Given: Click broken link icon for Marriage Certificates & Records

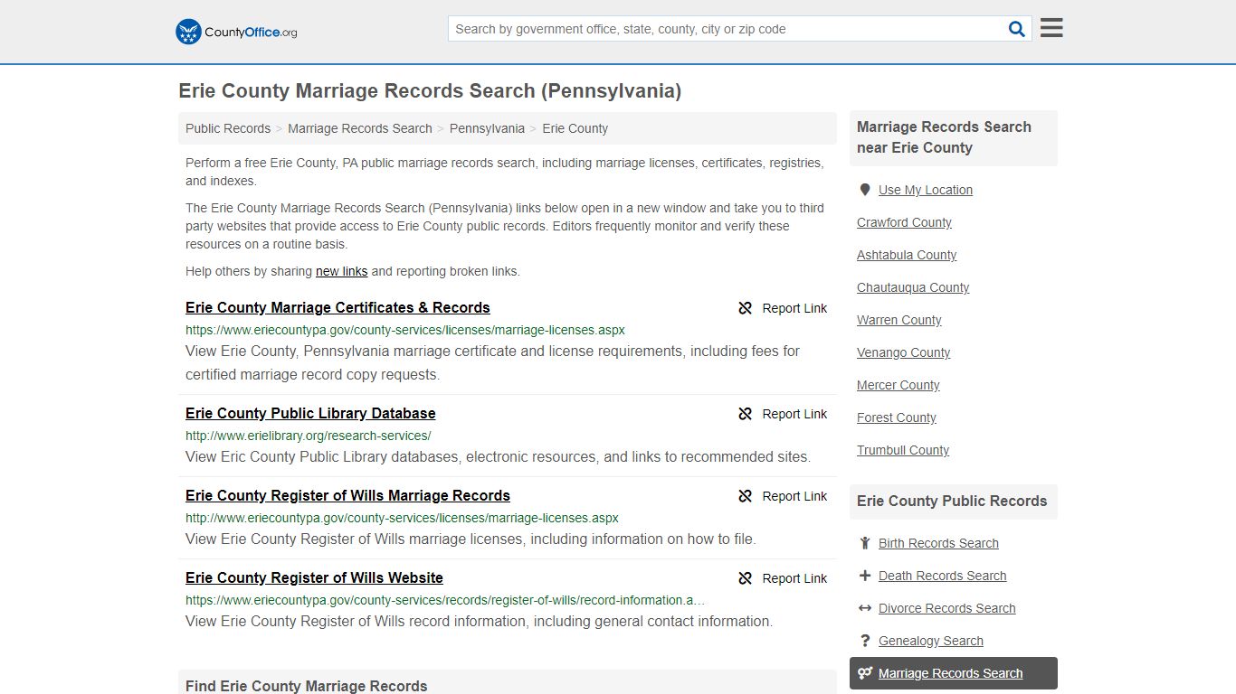Looking at the screenshot, I should [x=746, y=308].
